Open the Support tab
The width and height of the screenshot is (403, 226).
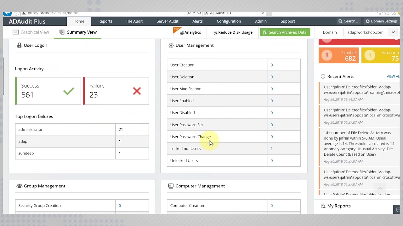(288, 21)
